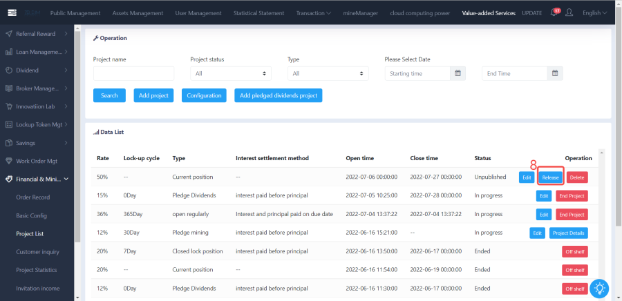The height and width of the screenshot is (301, 622).
Task: Click Edit on the 50% rate row
Action: point(527,177)
